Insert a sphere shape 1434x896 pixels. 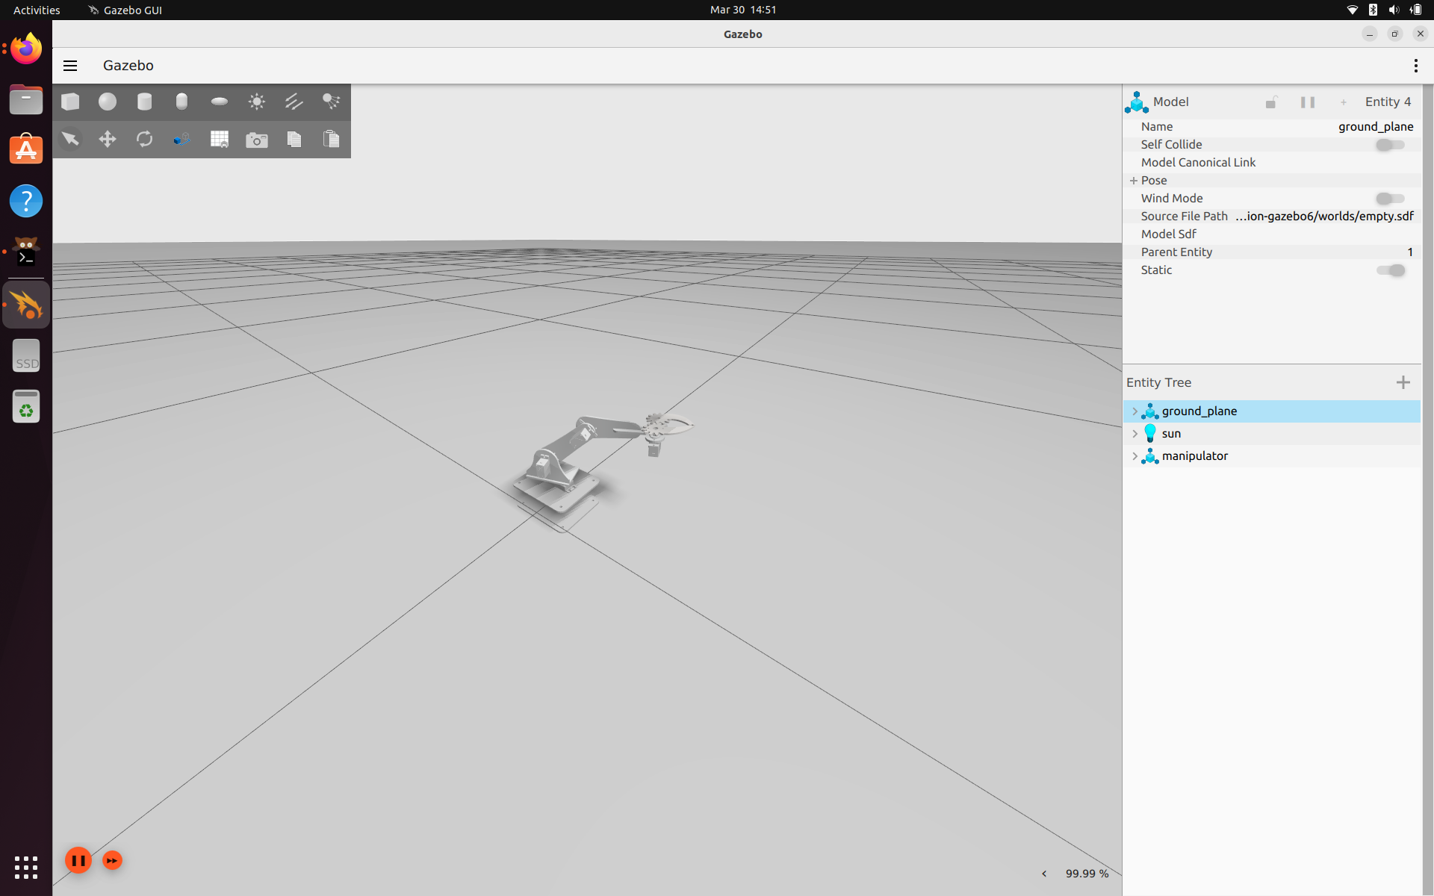pyautogui.click(x=108, y=102)
